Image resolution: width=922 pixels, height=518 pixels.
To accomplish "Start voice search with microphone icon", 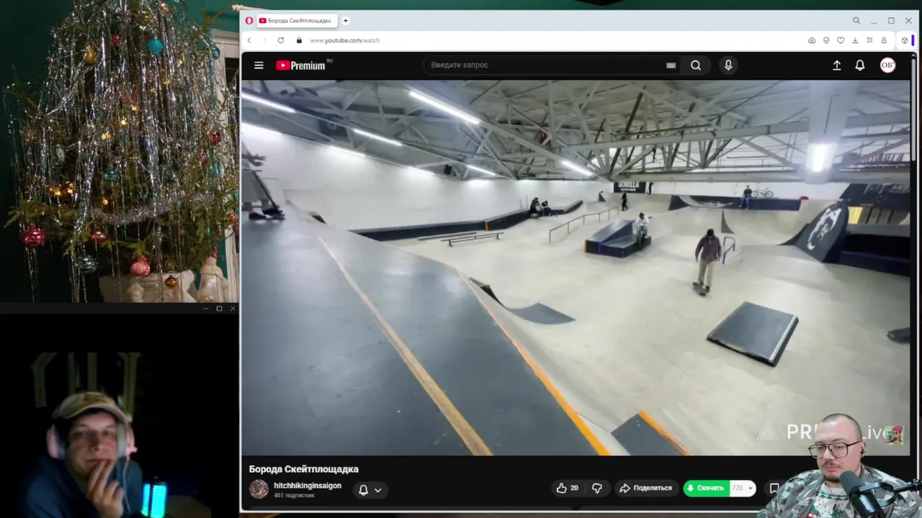I will coord(728,65).
